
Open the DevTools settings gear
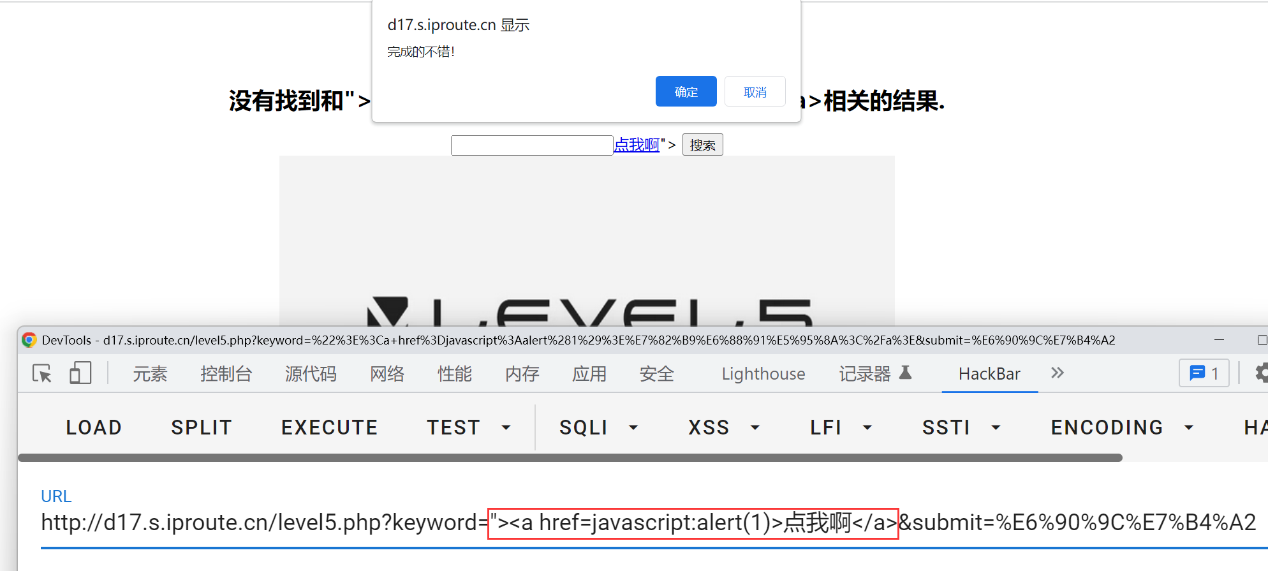(x=1261, y=373)
